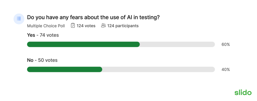Image resolution: width=257 pixels, height=101 pixels.
Task: Open the green slido logo
Action: 243,92
